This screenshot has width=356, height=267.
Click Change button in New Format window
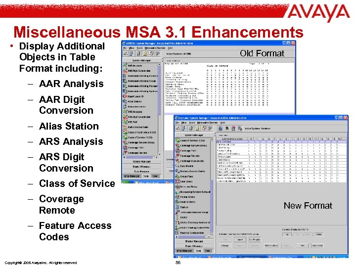point(225,246)
